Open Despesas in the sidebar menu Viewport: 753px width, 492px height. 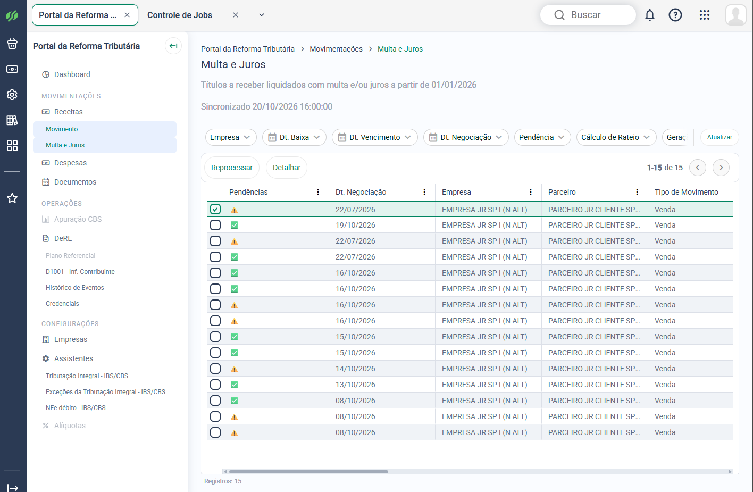tap(70, 163)
